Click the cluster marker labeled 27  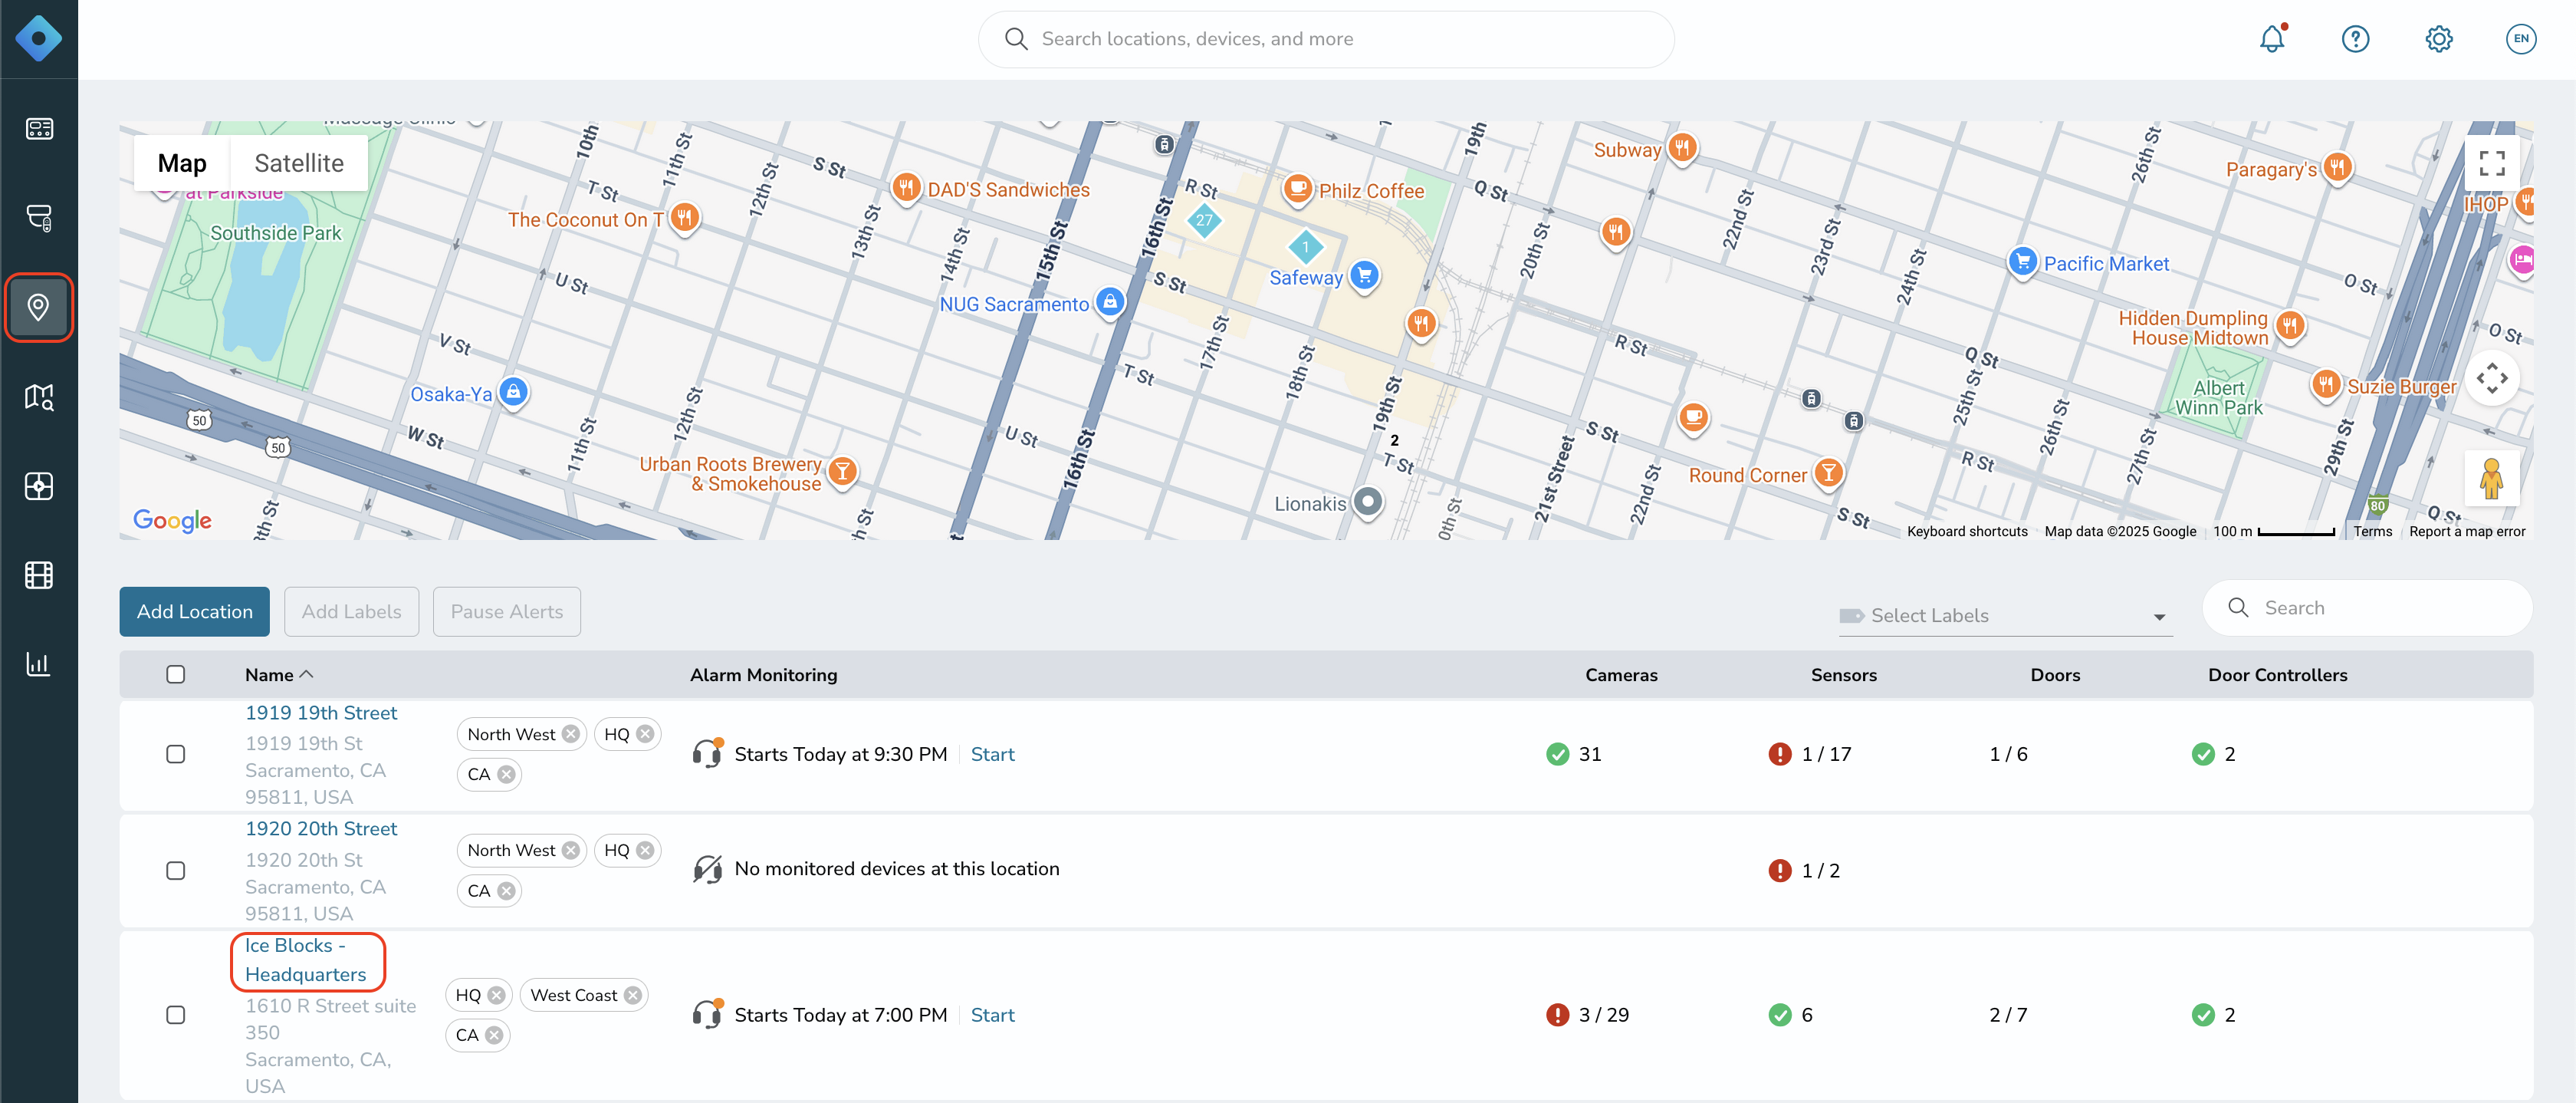tap(1204, 220)
